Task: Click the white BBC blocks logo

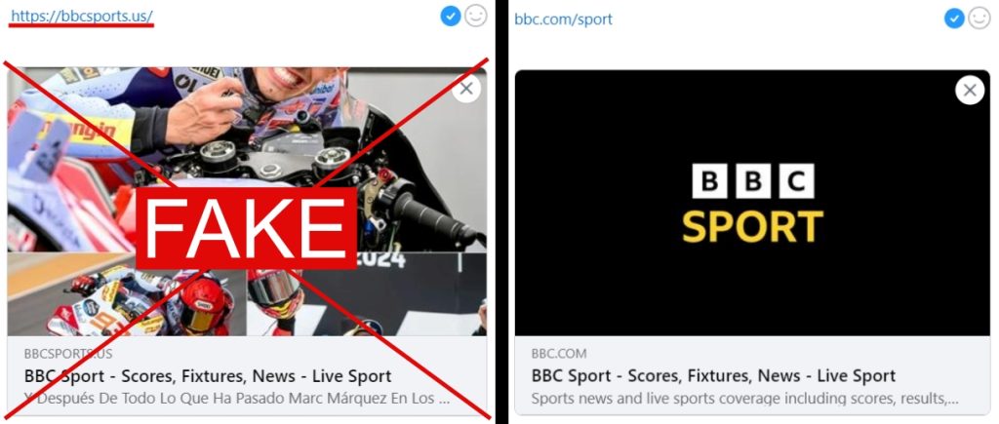Action: click(x=753, y=181)
